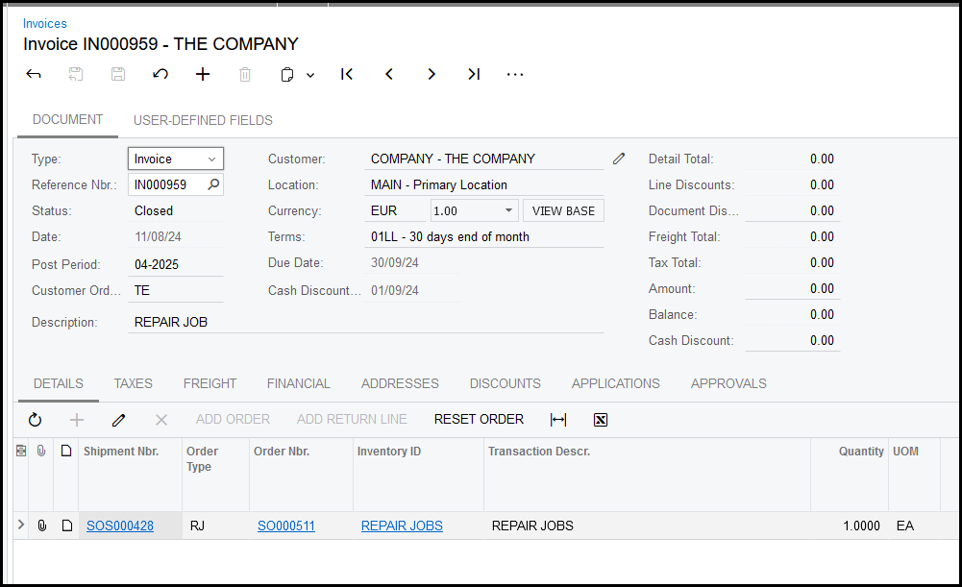962x587 pixels.
Task: Click the undo/cancel changes icon
Action: click(160, 74)
